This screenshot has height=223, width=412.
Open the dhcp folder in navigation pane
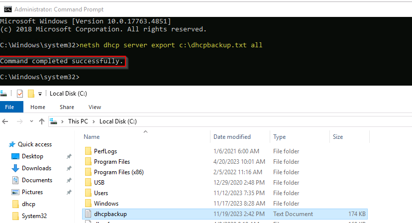pos(28,204)
